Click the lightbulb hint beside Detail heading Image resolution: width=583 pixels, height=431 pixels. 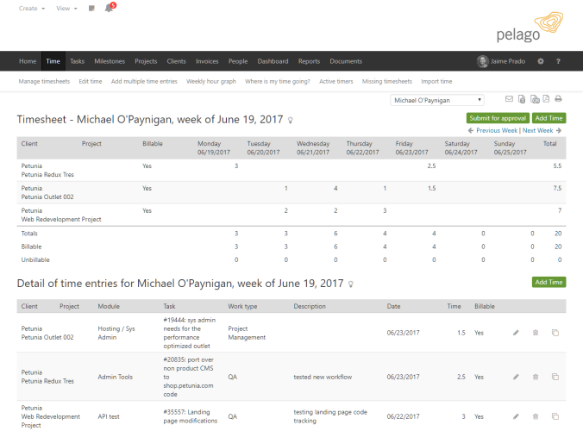pyautogui.click(x=351, y=284)
